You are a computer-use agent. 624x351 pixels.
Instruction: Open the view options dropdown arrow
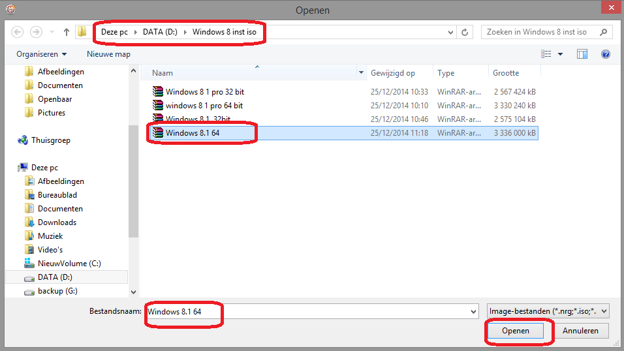click(560, 54)
